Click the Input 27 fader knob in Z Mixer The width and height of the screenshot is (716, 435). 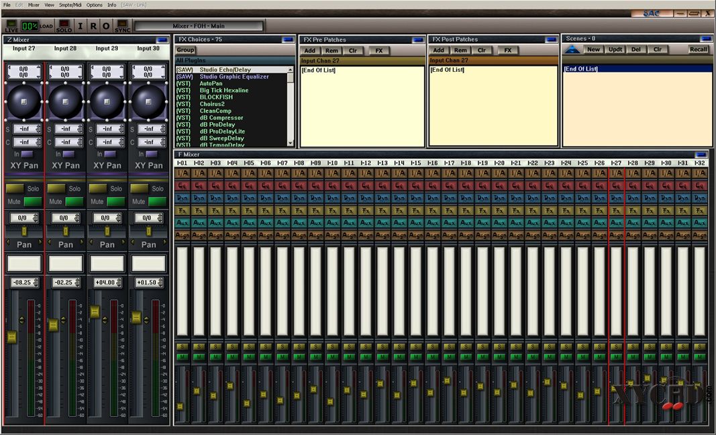coord(12,337)
